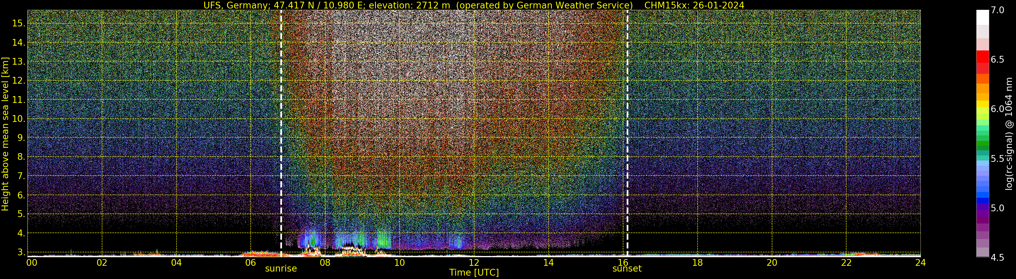
Task: Click the 'Height above mean sea level [km]' axis label
Action: point(5,133)
